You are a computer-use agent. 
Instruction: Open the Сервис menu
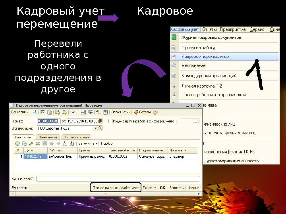pos(257,29)
